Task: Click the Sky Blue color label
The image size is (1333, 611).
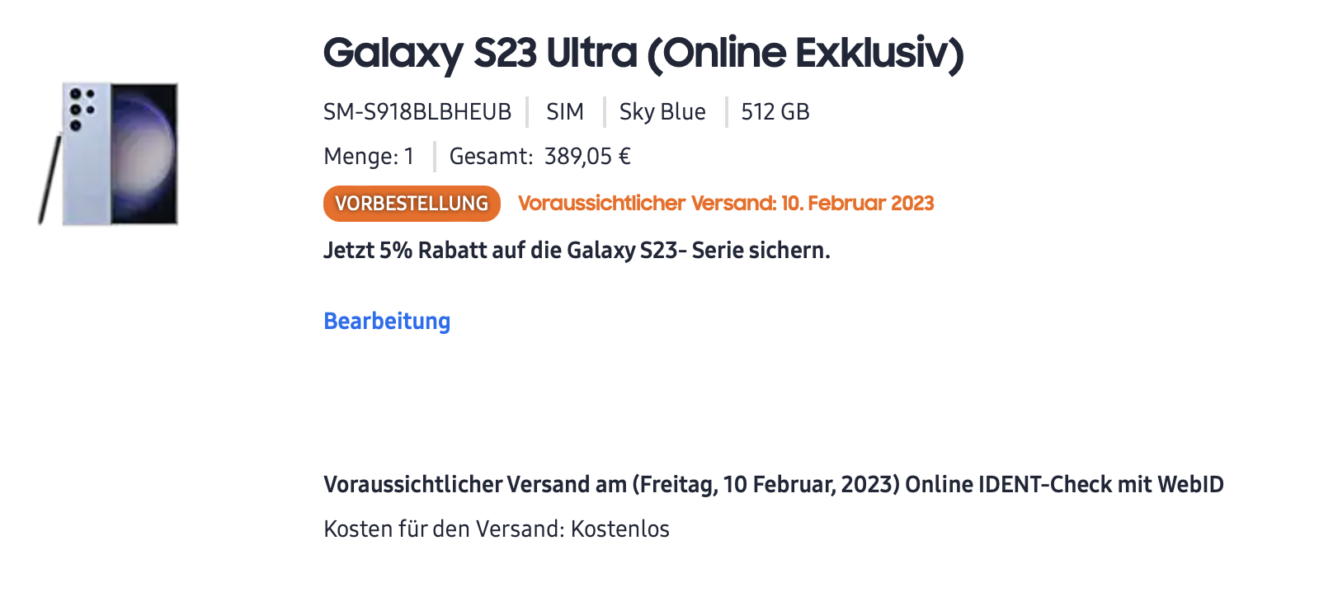Action: [x=662, y=112]
